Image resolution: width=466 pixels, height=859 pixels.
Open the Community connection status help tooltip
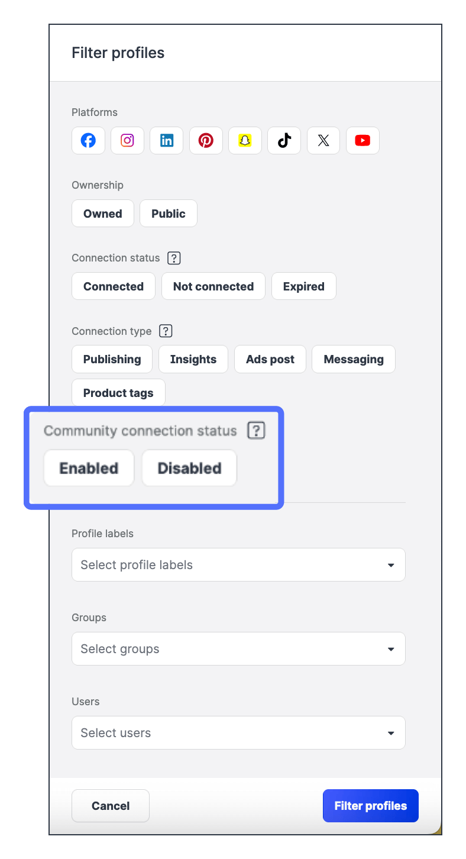point(256,430)
